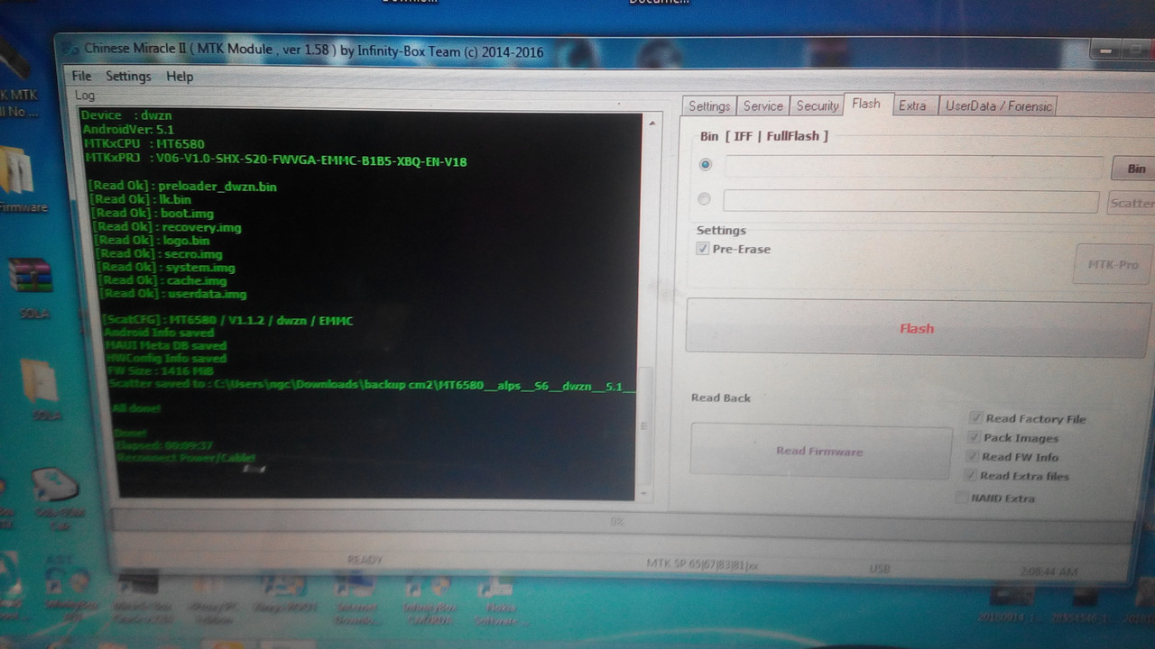The height and width of the screenshot is (649, 1155).
Task: Click the 'AndroidVer: 5.1' log line
Action: (128, 130)
